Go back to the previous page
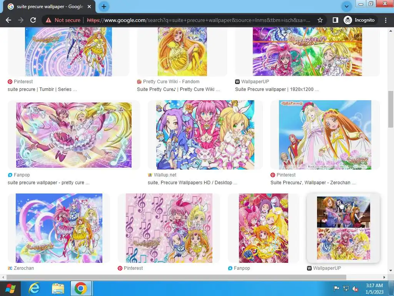This screenshot has height=296, width=394. tap(8, 20)
